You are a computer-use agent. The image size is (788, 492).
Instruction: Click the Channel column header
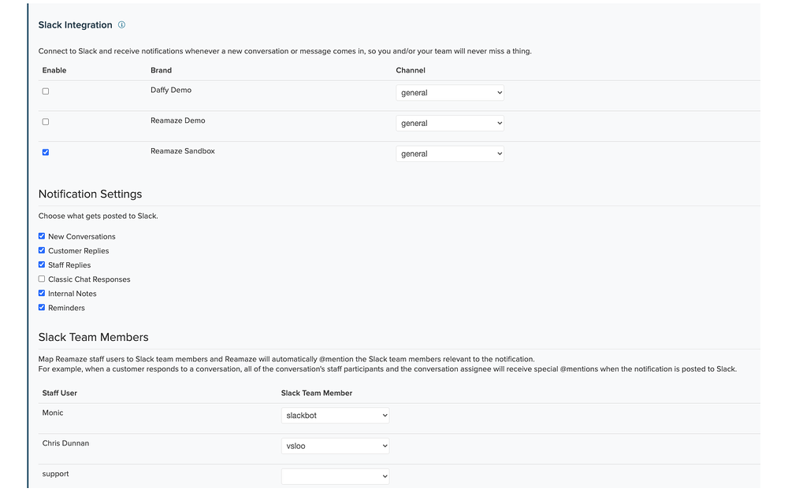[x=411, y=70]
